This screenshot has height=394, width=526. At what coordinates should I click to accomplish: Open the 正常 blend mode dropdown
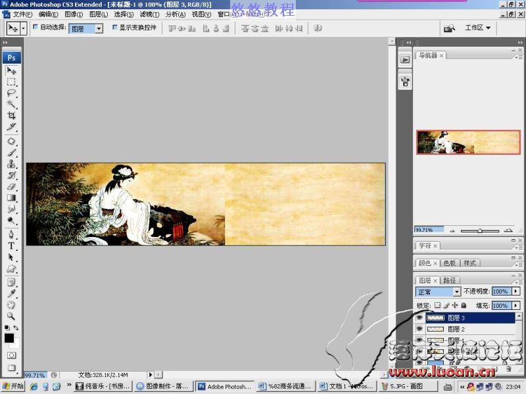[456, 292]
